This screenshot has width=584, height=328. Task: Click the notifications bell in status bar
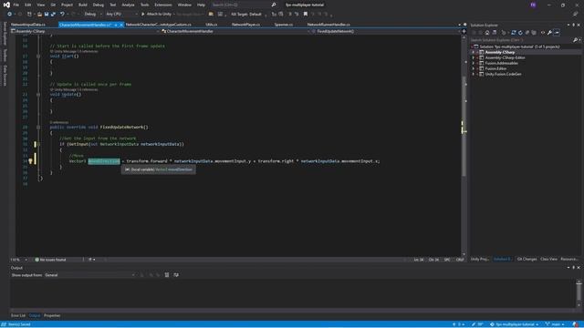[576, 324]
